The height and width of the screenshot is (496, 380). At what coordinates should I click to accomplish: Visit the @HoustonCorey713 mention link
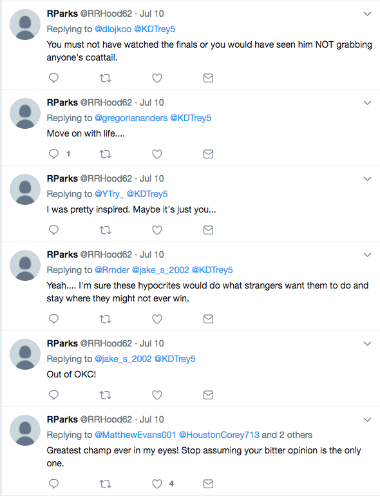coord(219,435)
